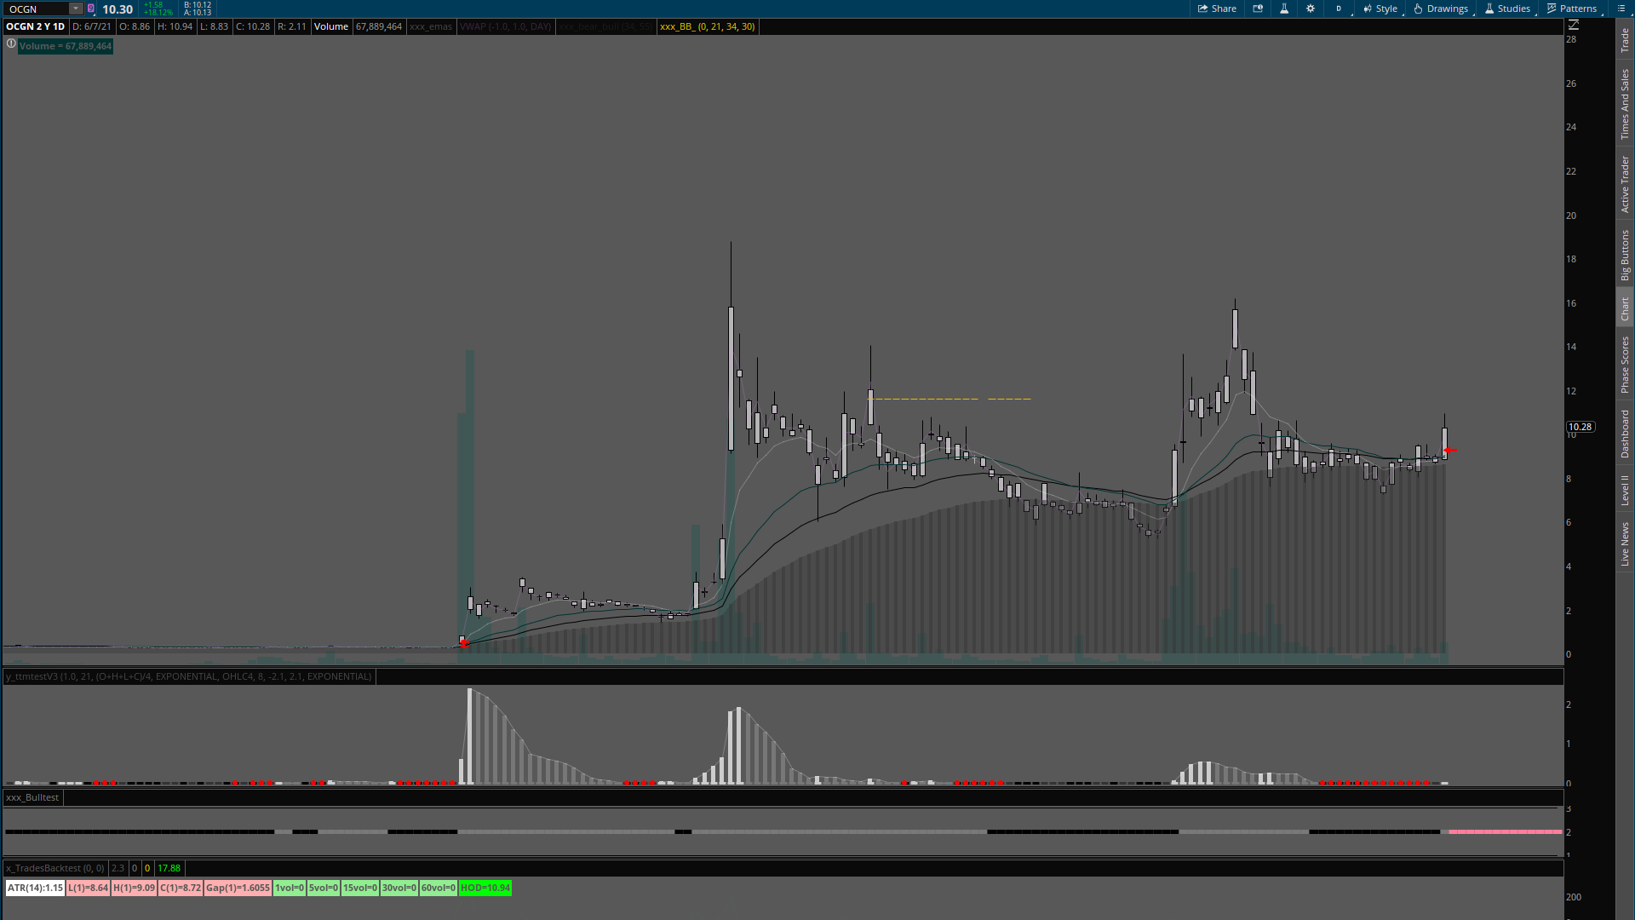Viewport: 1635px width, 920px height.
Task: Open the Live News side tab
Action: [x=1625, y=544]
